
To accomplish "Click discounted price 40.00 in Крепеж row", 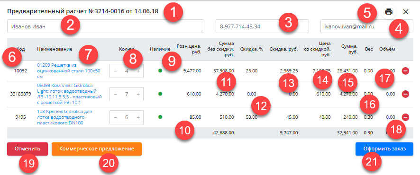I will [325, 117].
